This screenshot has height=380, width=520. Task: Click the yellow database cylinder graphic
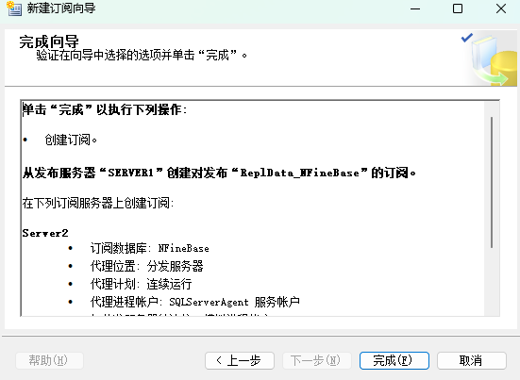tap(504, 68)
